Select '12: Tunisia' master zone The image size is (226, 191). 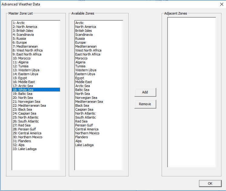coord(36,66)
